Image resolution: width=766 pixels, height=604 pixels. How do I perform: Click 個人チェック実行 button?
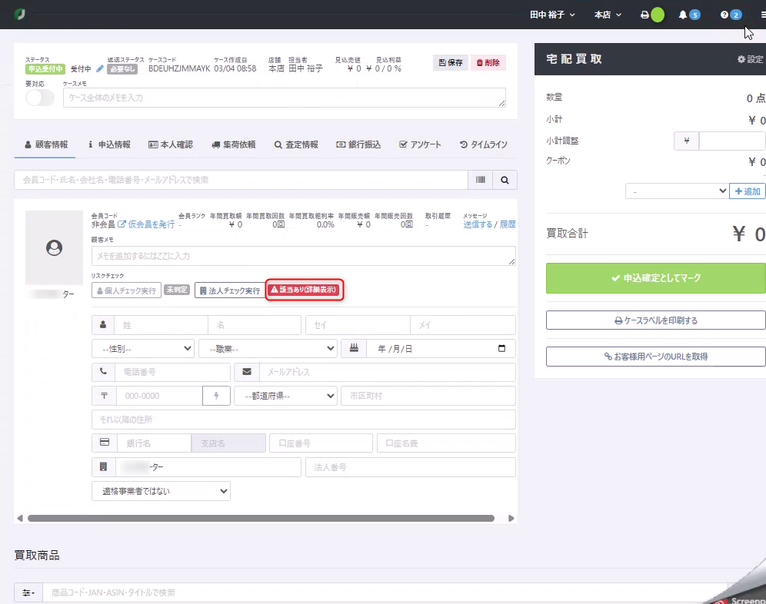coord(127,290)
